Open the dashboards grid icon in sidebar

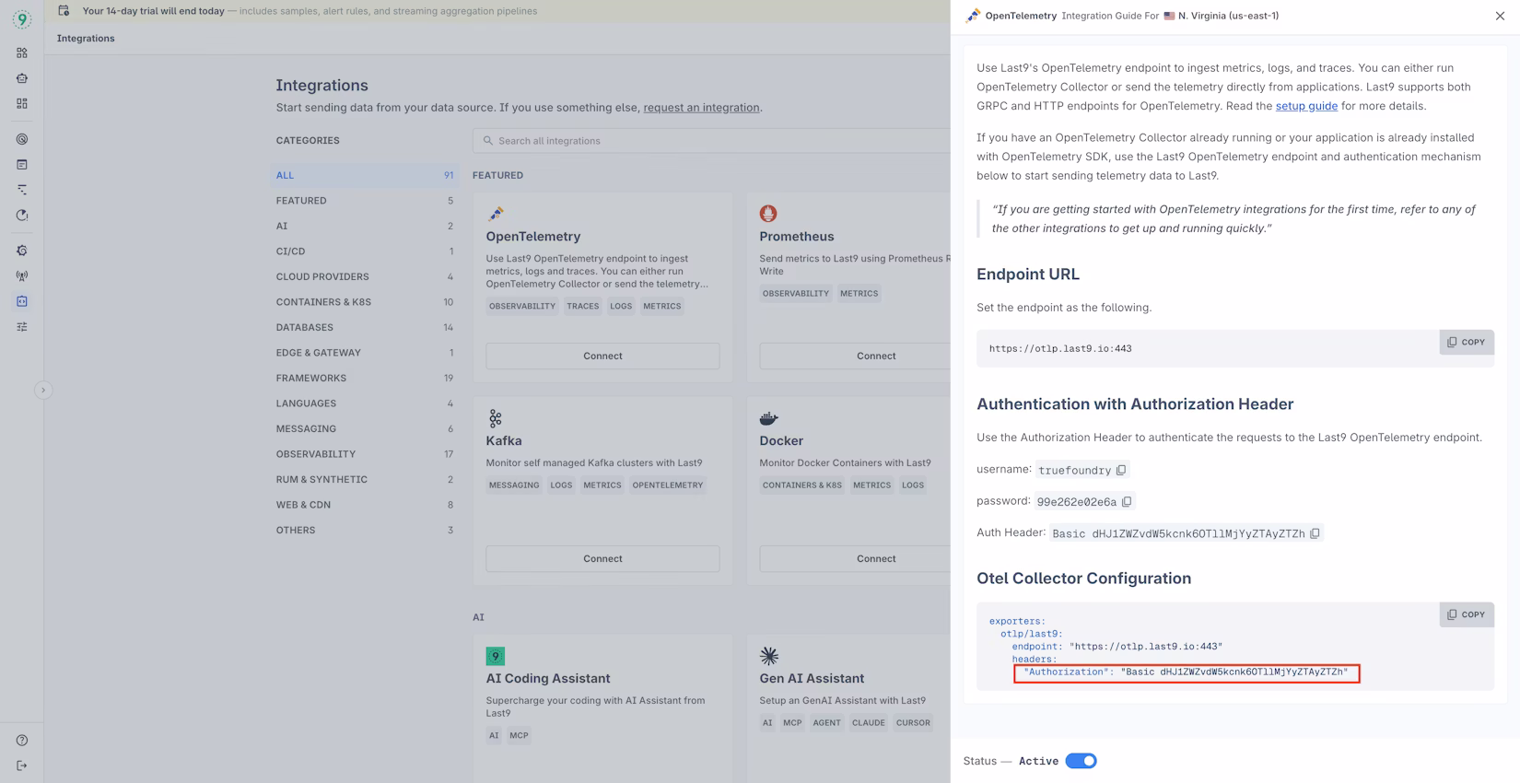[x=22, y=103]
